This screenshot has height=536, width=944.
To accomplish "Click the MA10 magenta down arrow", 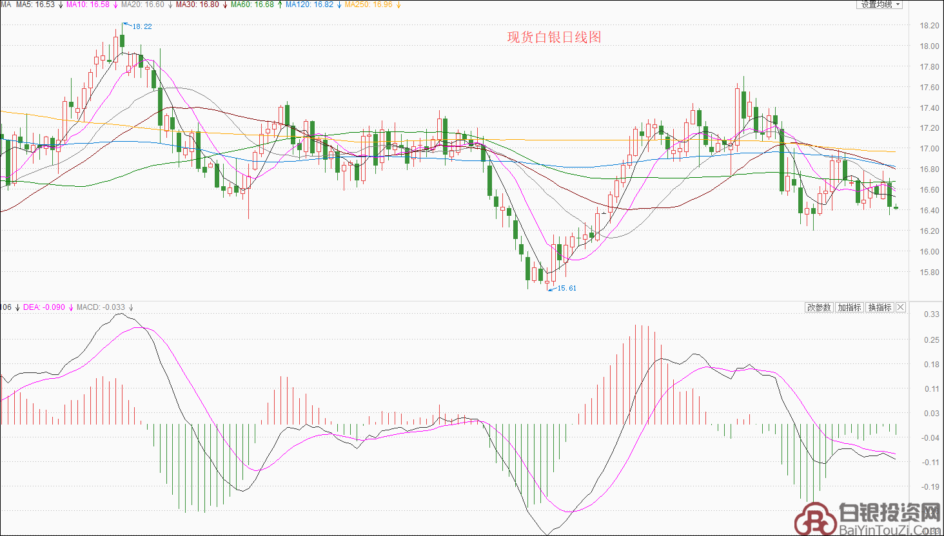I will (115, 5).
